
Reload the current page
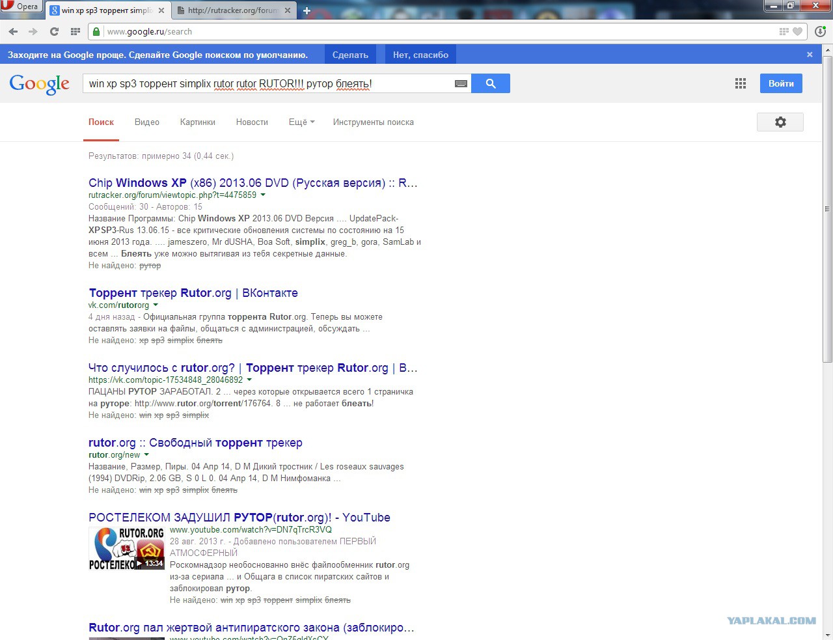point(55,31)
